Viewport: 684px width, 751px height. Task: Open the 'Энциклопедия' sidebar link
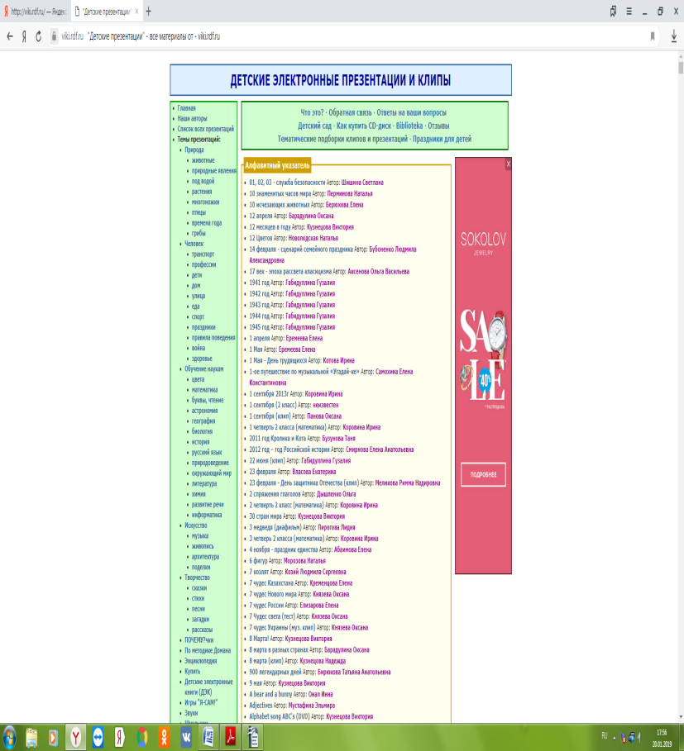[x=201, y=661]
